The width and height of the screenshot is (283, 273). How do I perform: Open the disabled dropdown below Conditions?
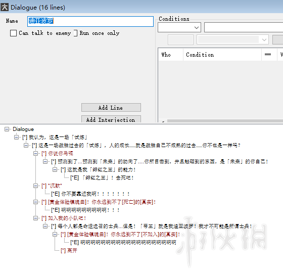click(232, 39)
